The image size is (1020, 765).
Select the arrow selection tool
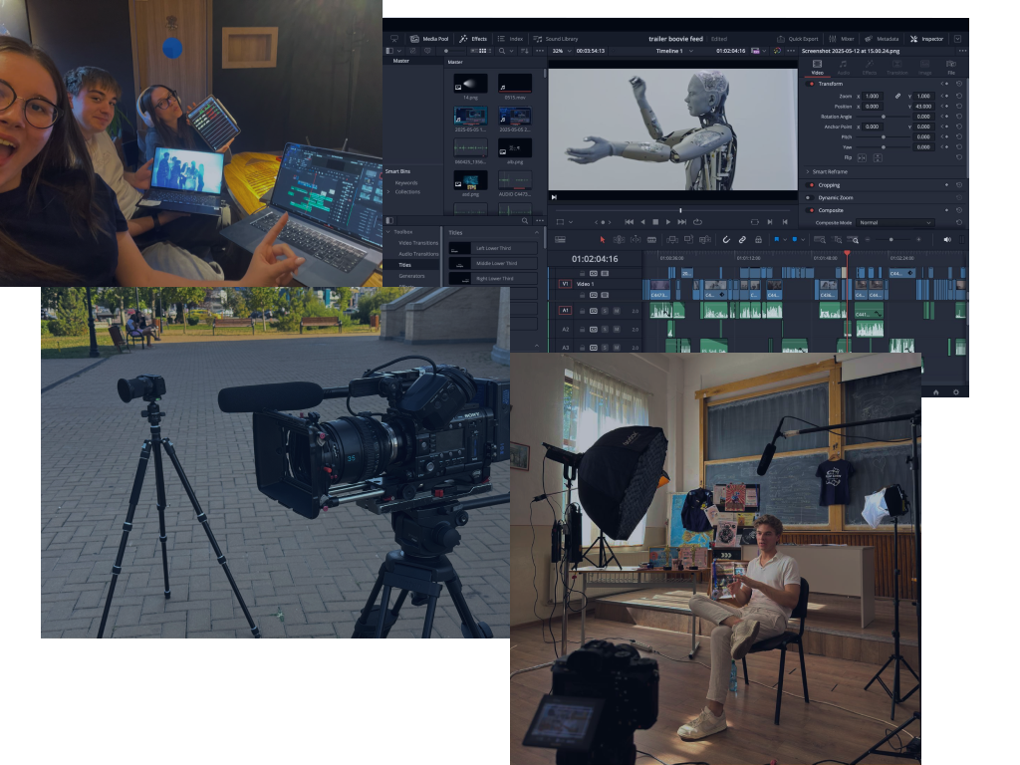pos(603,240)
